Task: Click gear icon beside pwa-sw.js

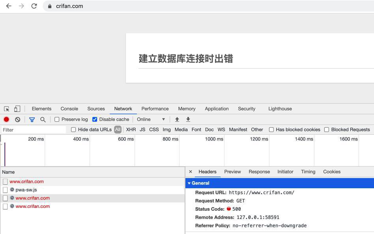Action: (x=12, y=189)
